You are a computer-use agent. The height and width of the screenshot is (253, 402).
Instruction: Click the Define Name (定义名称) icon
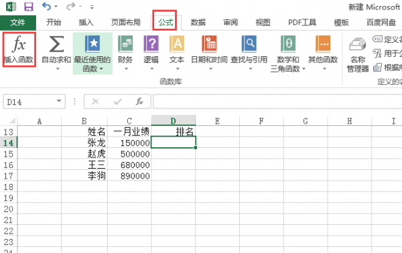coord(377,39)
